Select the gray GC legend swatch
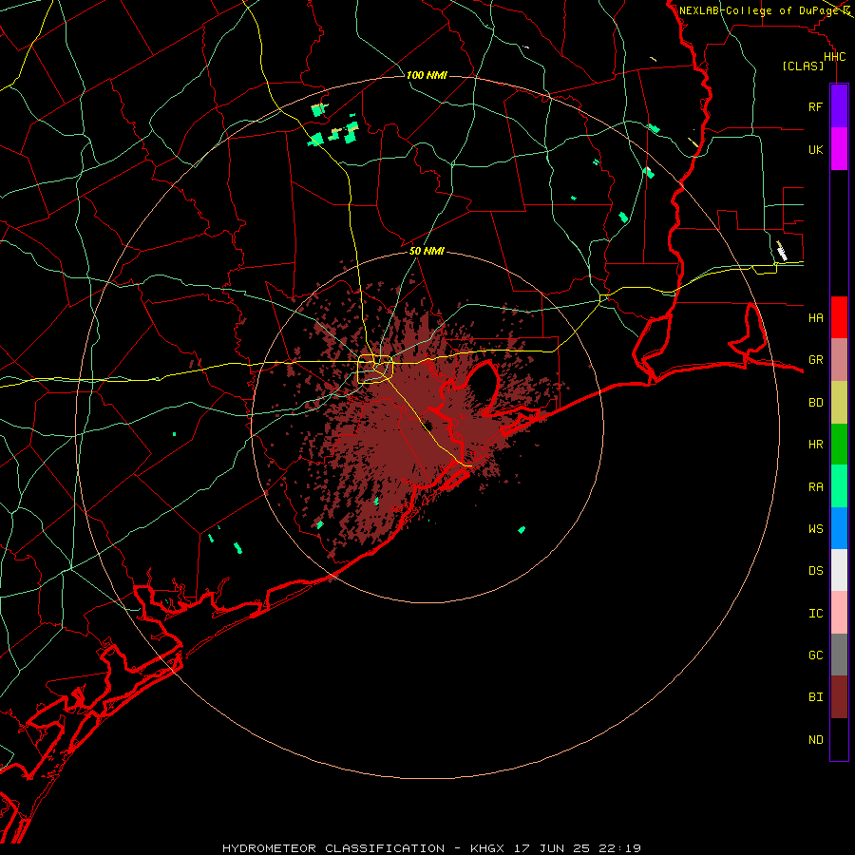The height and width of the screenshot is (855, 855). coord(839,655)
